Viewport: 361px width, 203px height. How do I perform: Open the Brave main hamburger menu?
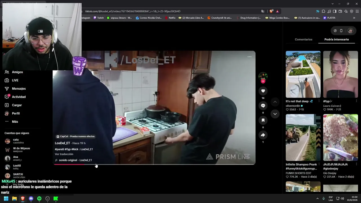357,11
